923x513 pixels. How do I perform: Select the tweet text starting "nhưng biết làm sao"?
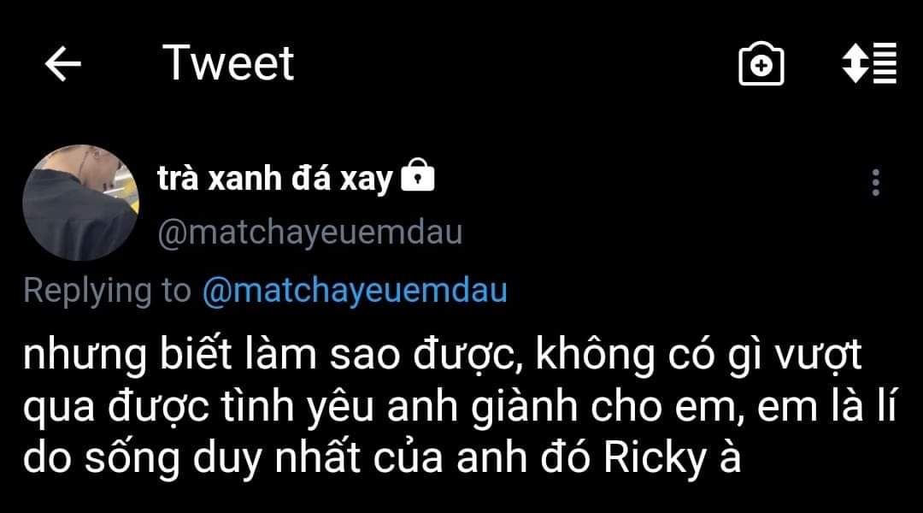pos(459,406)
